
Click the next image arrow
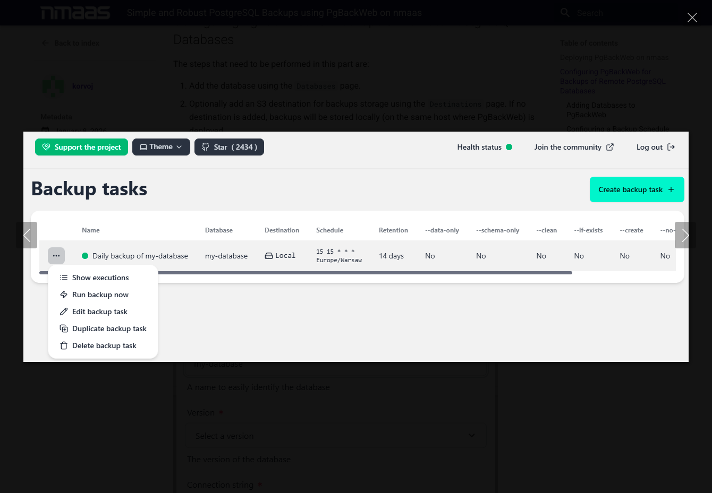pos(685,235)
